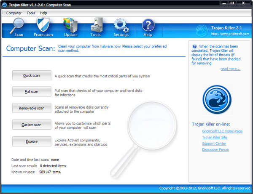
Task: Click the info question icon in side panel
Action: click(194, 47)
